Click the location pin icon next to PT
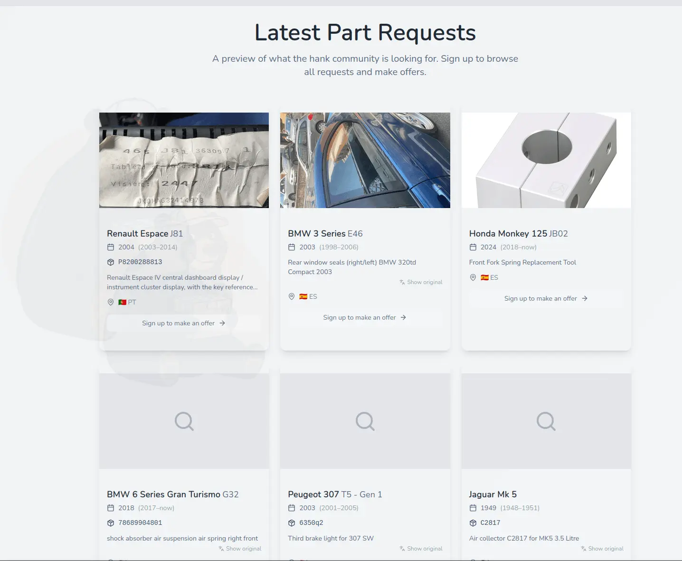The image size is (682, 561). [111, 302]
